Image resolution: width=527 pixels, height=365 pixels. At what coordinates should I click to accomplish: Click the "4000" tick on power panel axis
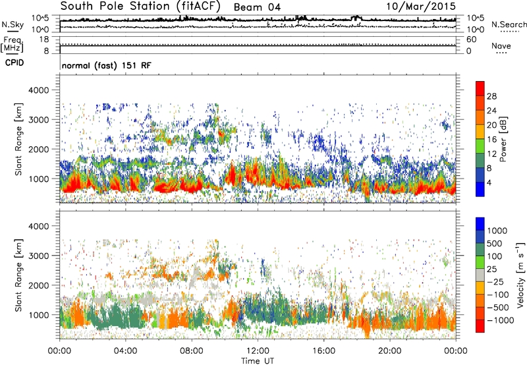(38, 90)
